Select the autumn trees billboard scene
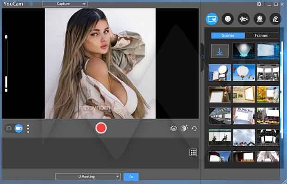The image size is (287, 184). 268,94
